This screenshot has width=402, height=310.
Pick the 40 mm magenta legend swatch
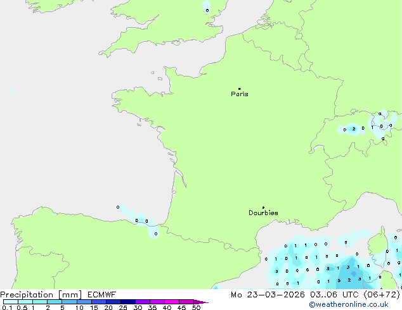pyautogui.click(x=172, y=302)
